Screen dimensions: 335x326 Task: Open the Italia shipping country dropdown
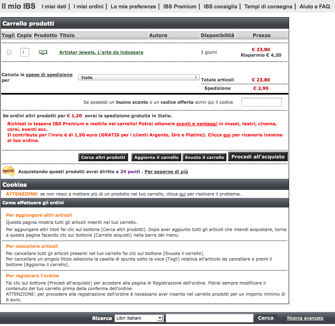pyautogui.click(x=139, y=77)
